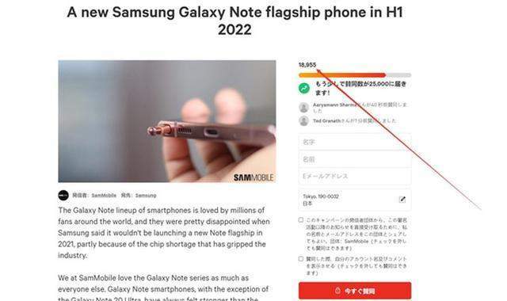The height and width of the screenshot is (301, 507).
Task: Click the green trending arrow icon
Action: [304, 88]
